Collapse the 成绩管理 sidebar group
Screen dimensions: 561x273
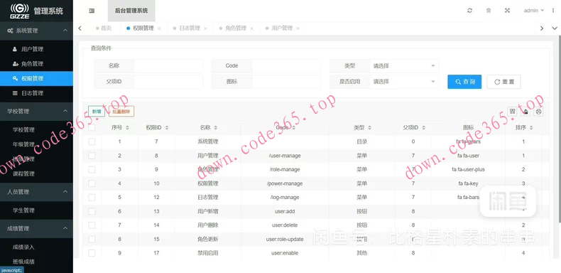[x=36, y=228]
